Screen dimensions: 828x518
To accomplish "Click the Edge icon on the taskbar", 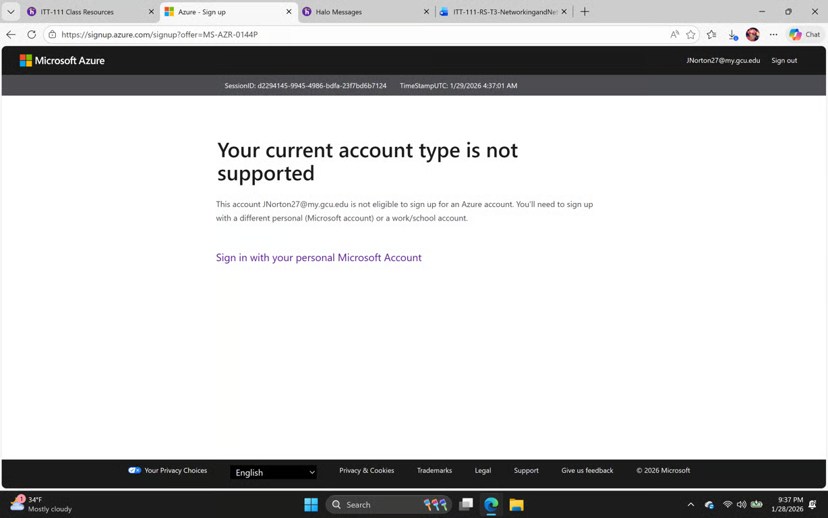I will click(491, 505).
